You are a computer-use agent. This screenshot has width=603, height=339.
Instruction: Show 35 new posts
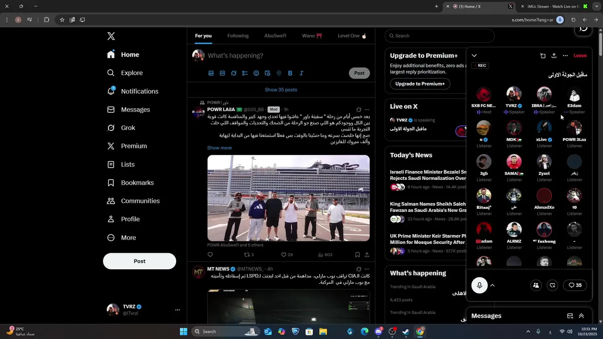click(281, 90)
